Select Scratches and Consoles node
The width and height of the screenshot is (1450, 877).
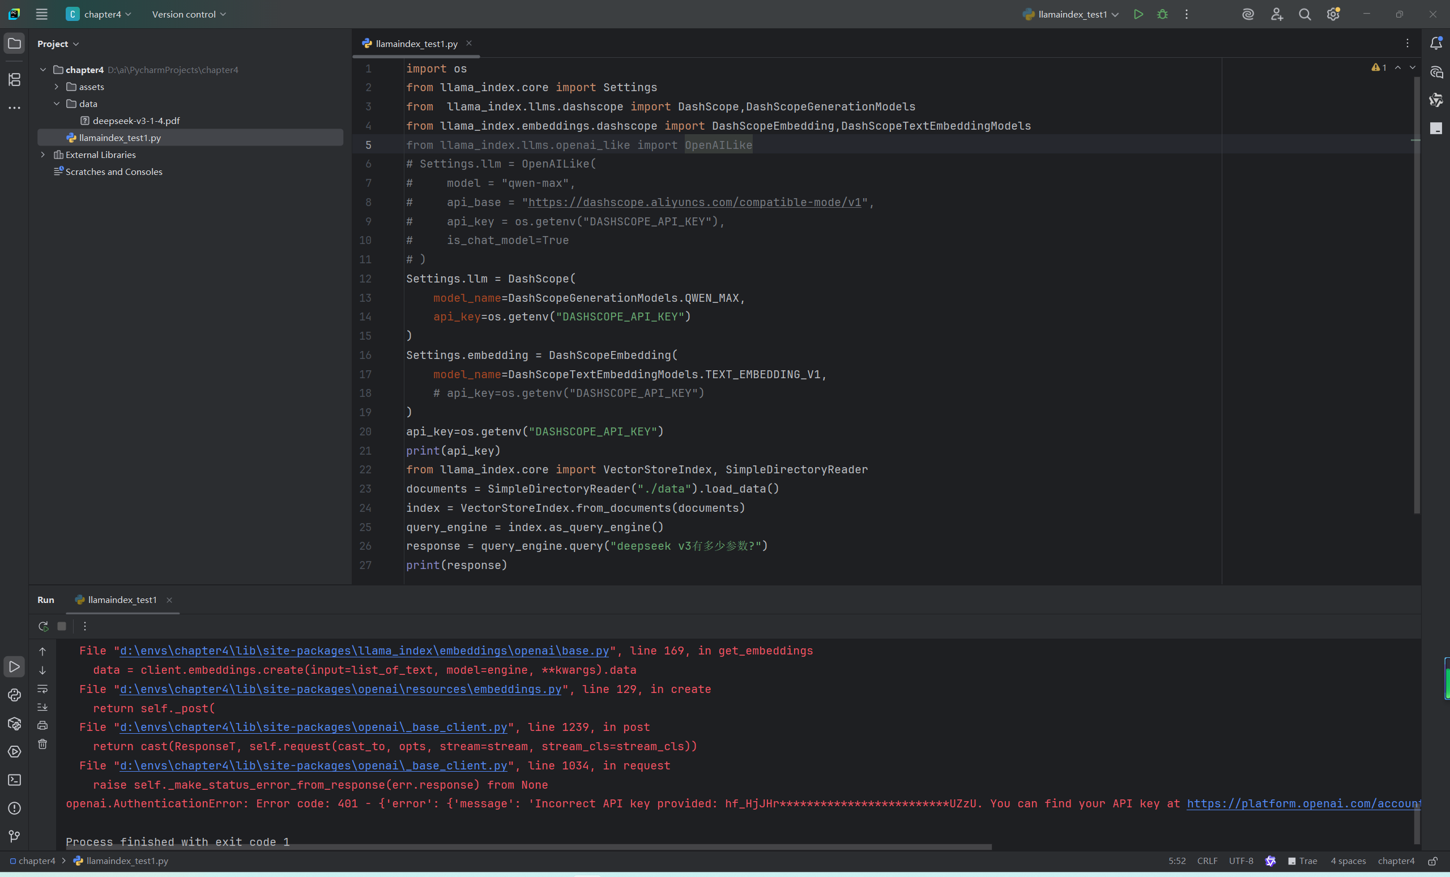(114, 172)
